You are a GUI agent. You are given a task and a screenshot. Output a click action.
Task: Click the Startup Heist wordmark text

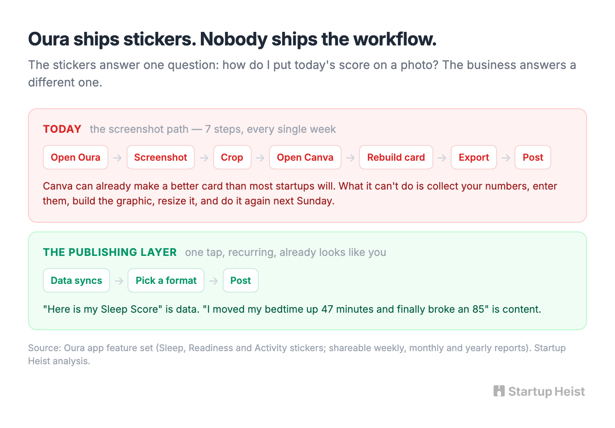coord(546,392)
